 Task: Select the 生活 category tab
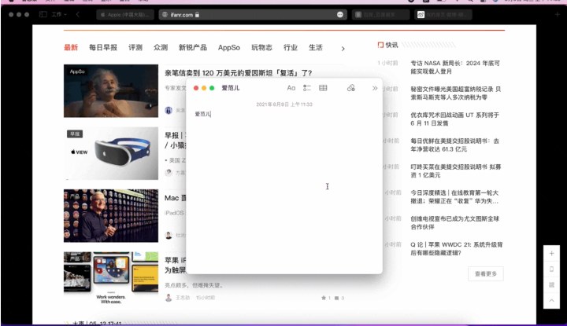pyautogui.click(x=315, y=48)
